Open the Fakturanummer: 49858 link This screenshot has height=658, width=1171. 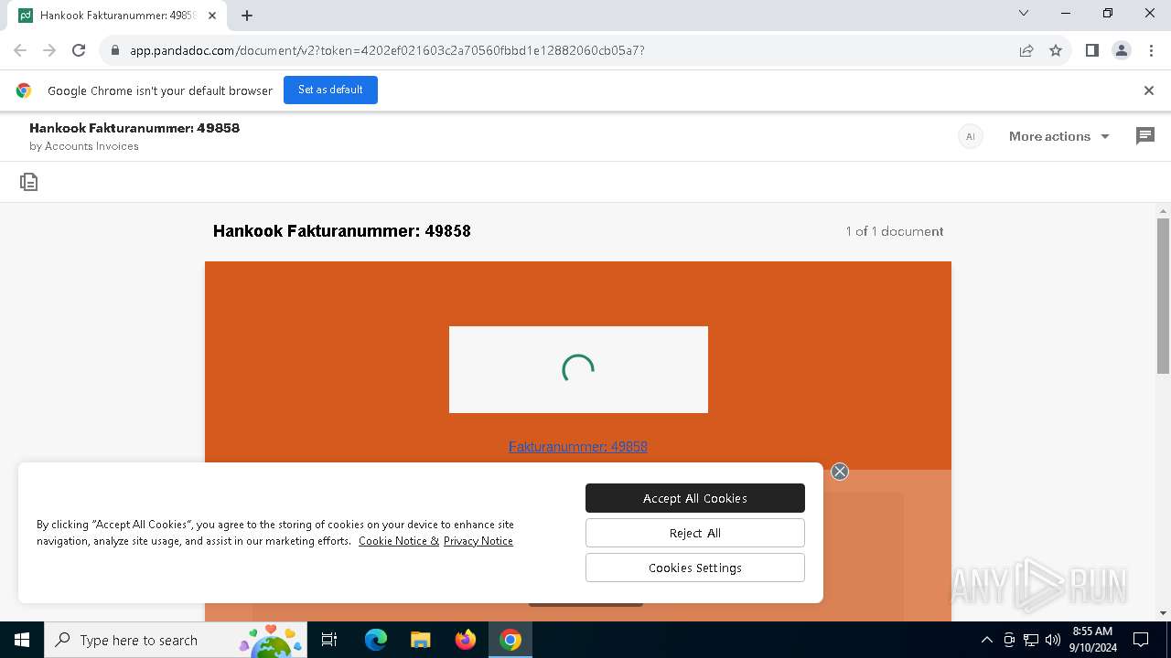(x=578, y=447)
